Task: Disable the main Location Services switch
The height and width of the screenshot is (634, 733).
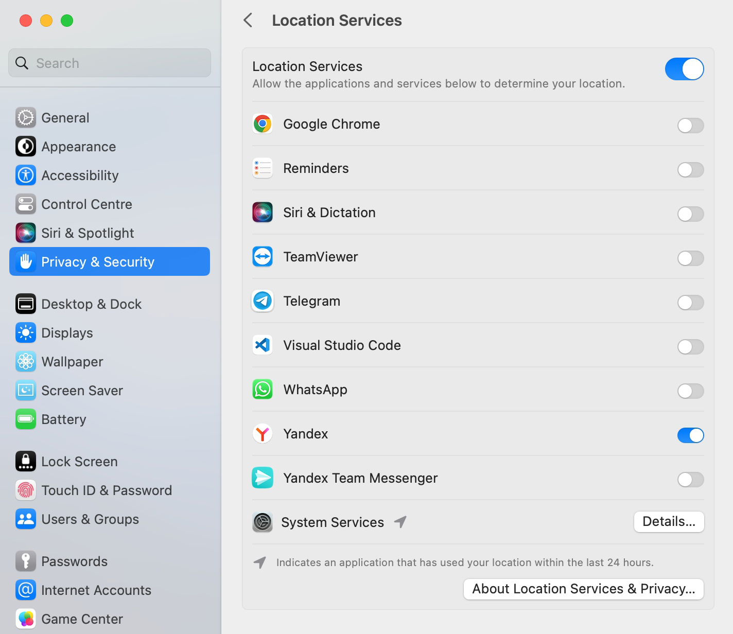Action: (x=684, y=69)
